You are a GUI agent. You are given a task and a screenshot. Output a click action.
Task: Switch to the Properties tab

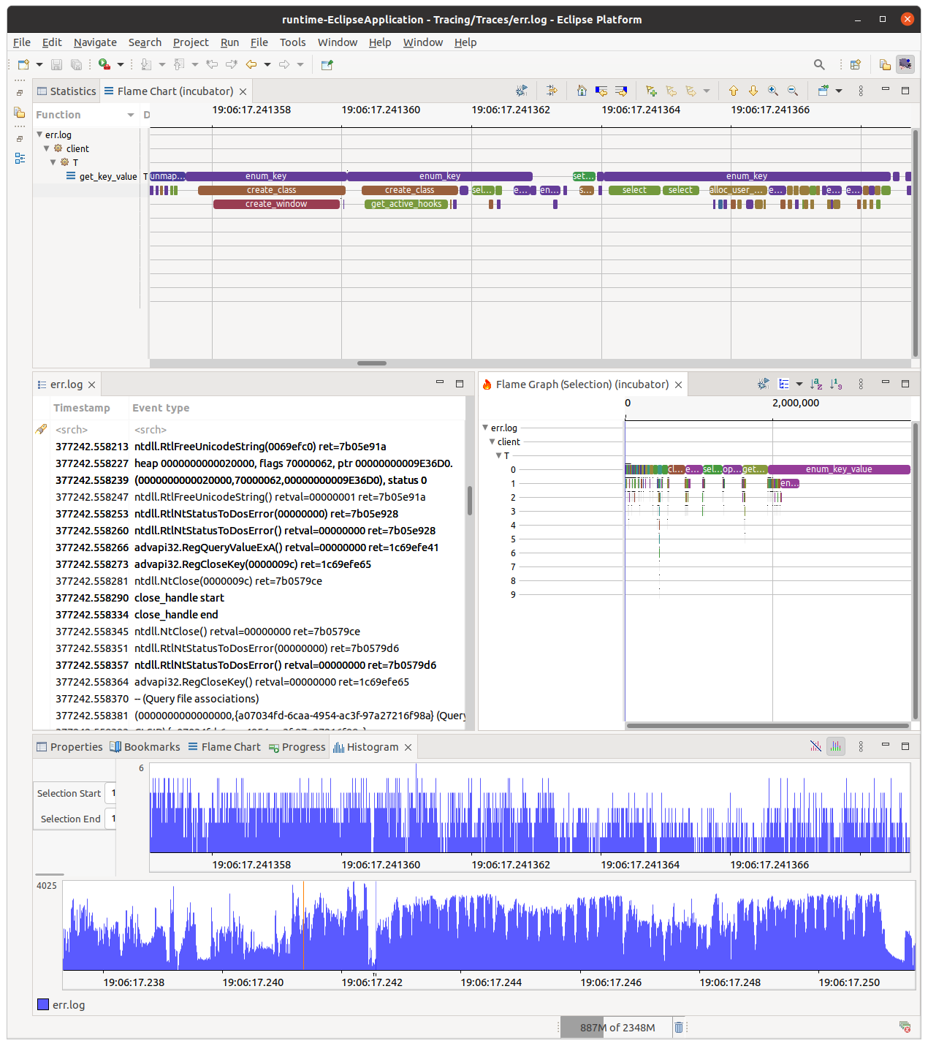coord(69,746)
